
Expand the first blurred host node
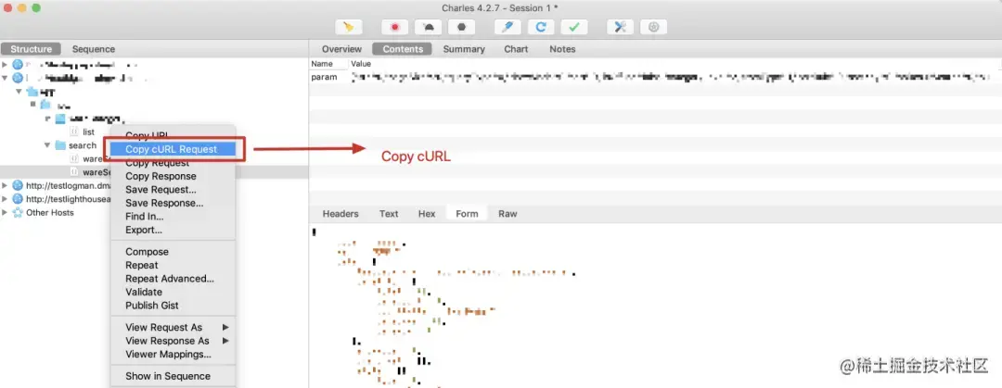tap(6, 65)
